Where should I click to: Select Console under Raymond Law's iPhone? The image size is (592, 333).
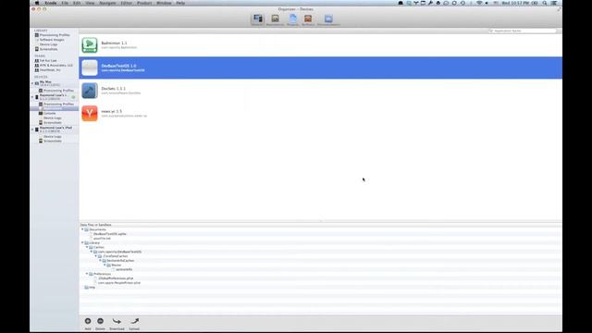click(x=49, y=113)
